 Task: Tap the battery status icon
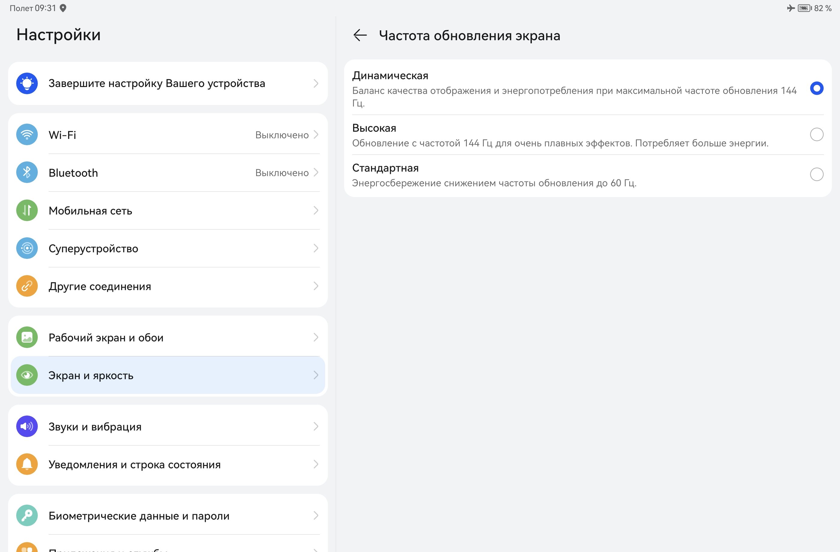tap(804, 8)
